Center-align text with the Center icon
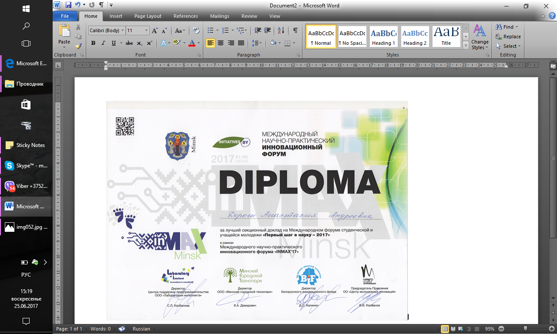 (221, 43)
